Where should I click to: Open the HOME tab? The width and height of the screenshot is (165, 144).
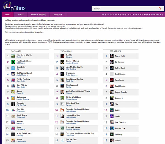tap(8, 15)
